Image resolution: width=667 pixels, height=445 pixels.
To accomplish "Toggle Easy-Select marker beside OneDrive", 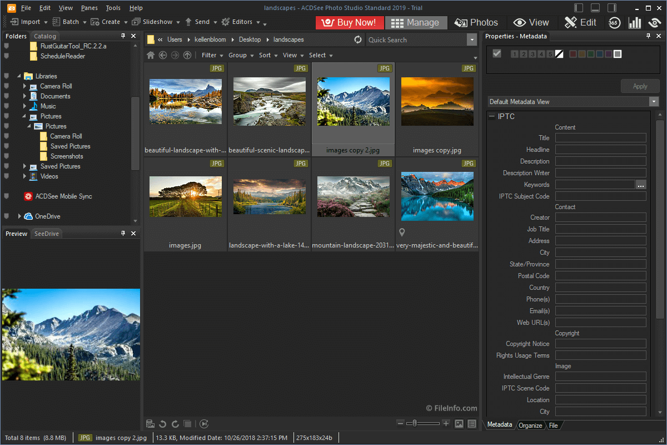I will point(6,216).
